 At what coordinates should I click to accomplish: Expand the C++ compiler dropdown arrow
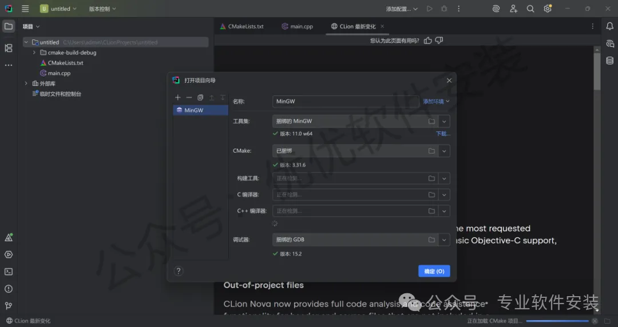[444, 211]
